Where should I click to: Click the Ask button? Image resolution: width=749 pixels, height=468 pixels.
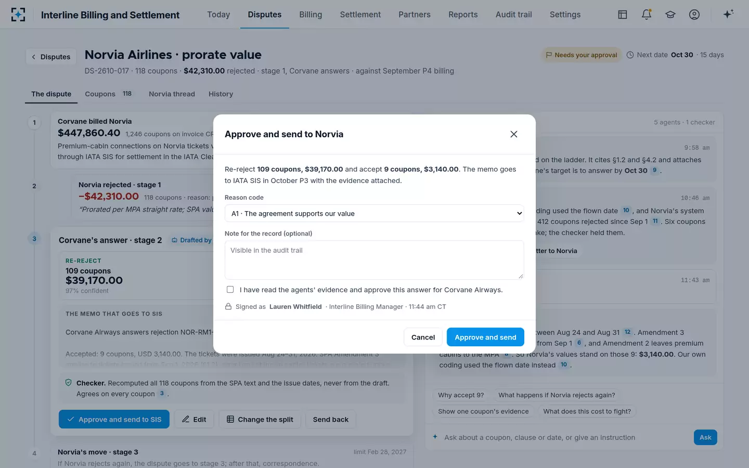pyautogui.click(x=705, y=437)
